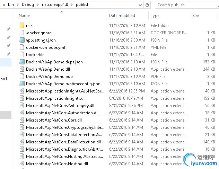The height and width of the screenshot is (169, 219).
Task: Click the 11/17/2016 12:49 date cell
Action: [126, 55]
